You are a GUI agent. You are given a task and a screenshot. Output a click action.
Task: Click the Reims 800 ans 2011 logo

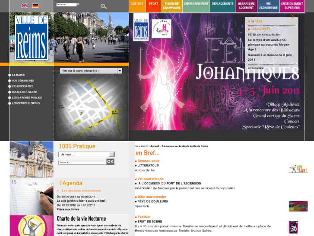162,29
